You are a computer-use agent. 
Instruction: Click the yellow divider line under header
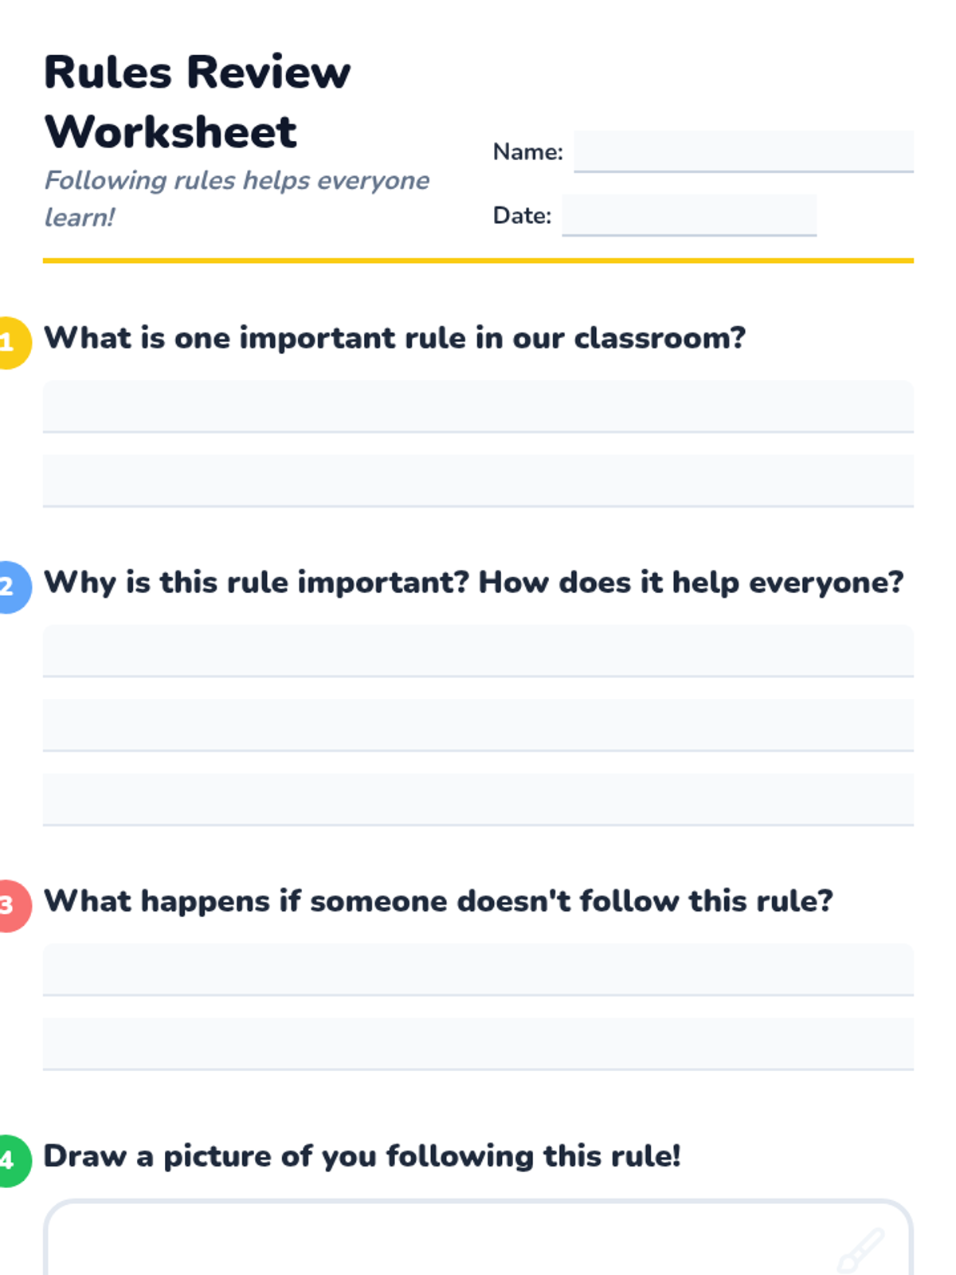(478, 261)
